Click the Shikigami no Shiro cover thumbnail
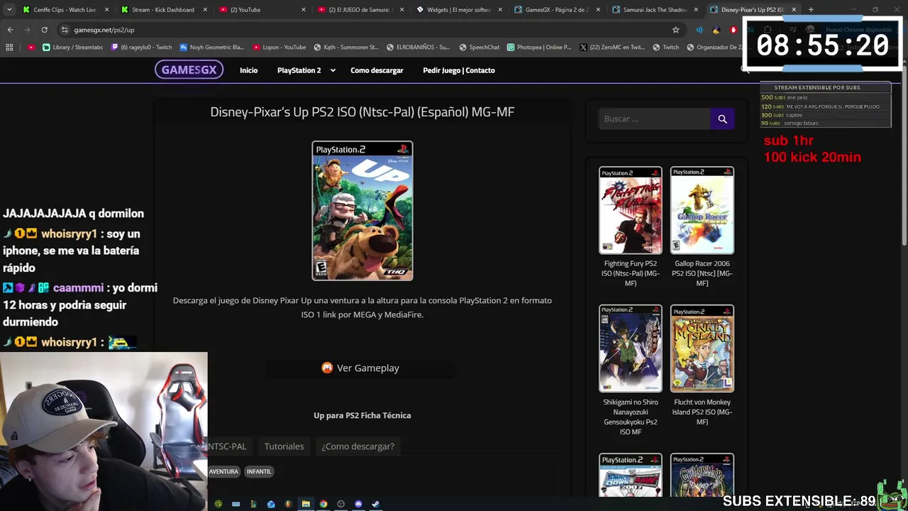This screenshot has width=908, height=511. pyautogui.click(x=631, y=348)
